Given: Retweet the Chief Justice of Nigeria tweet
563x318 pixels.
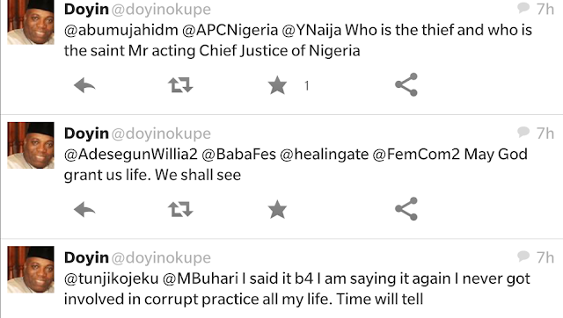Looking at the screenshot, I should click(180, 85).
